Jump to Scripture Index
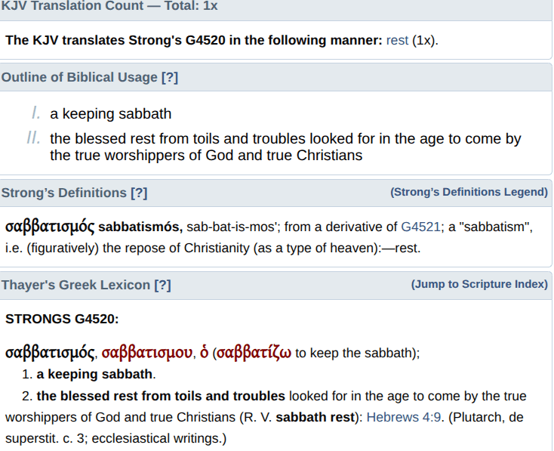The image size is (554, 451). [479, 284]
